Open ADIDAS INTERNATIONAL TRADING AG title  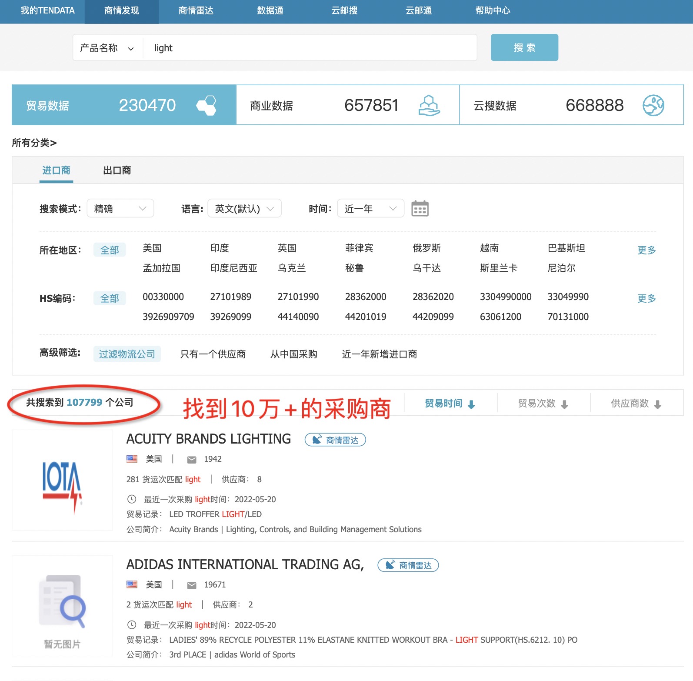pyautogui.click(x=245, y=564)
